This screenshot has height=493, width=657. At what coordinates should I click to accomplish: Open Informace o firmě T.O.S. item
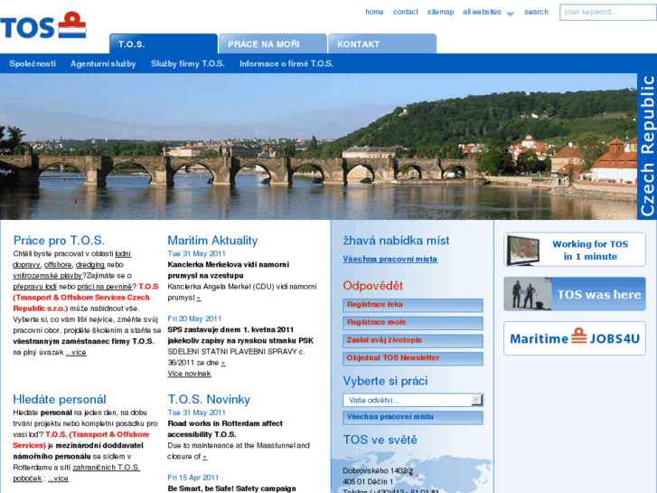[x=286, y=64]
